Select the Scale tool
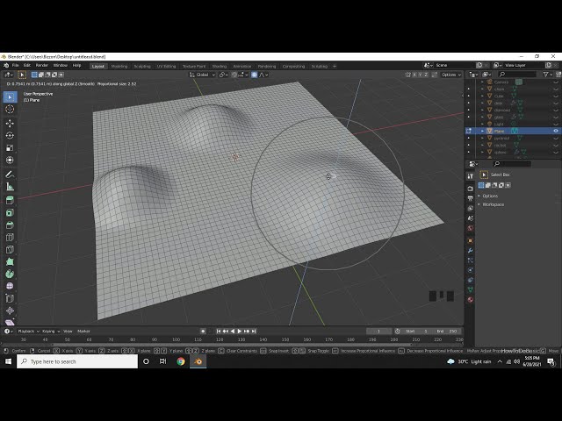This screenshot has width=562, height=421. point(10,148)
